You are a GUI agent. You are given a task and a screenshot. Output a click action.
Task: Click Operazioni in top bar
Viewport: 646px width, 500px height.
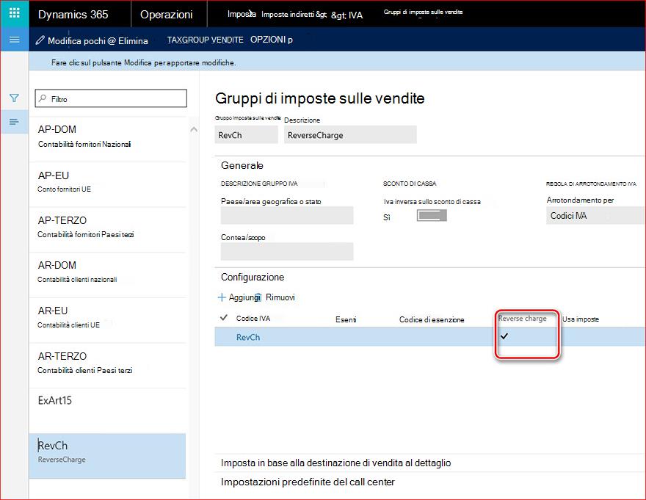pos(167,15)
